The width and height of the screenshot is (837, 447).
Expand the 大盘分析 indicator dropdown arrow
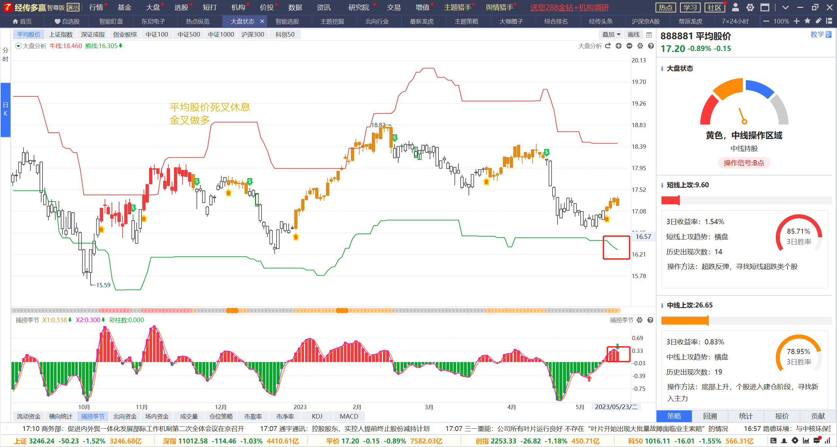(x=18, y=46)
